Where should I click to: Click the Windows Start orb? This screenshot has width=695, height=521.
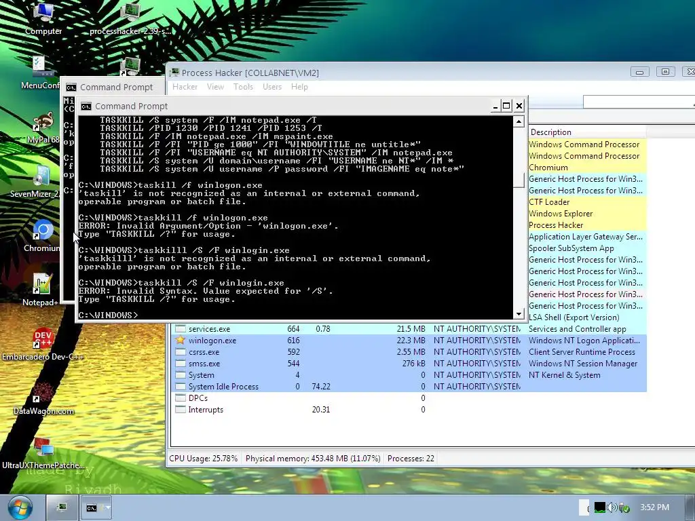point(20,507)
